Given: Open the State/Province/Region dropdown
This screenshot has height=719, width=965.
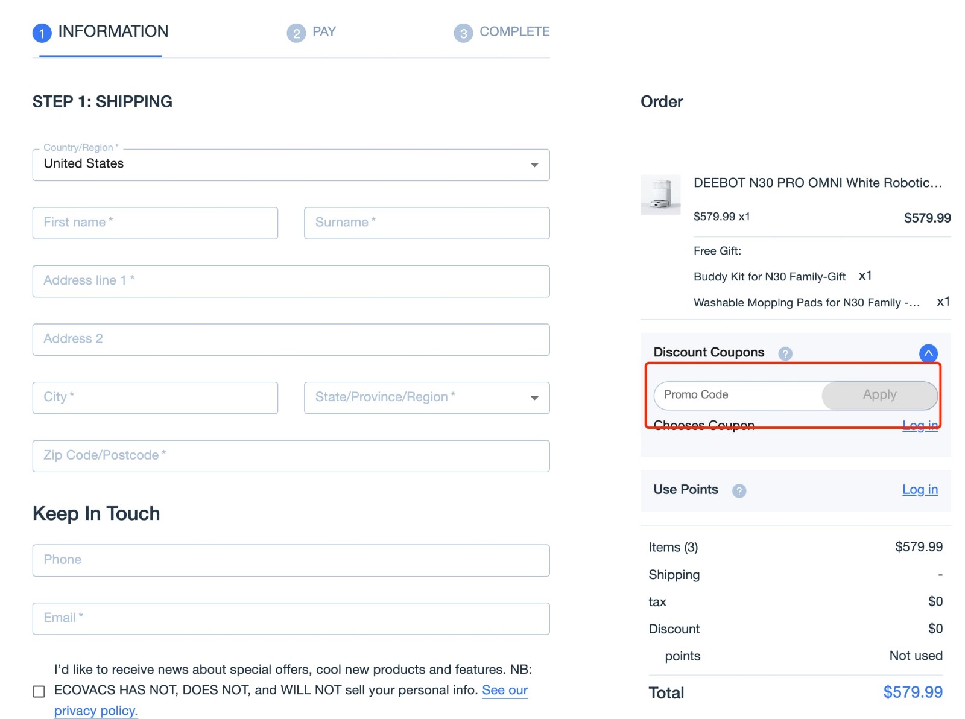Looking at the screenshot, I should (533, 398).
